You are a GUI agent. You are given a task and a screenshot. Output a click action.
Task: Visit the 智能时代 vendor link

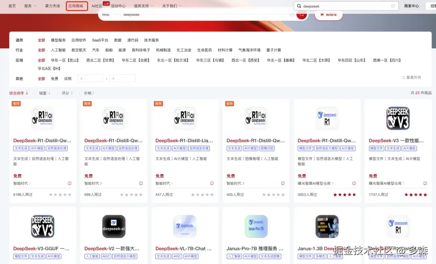click(21, 183)
